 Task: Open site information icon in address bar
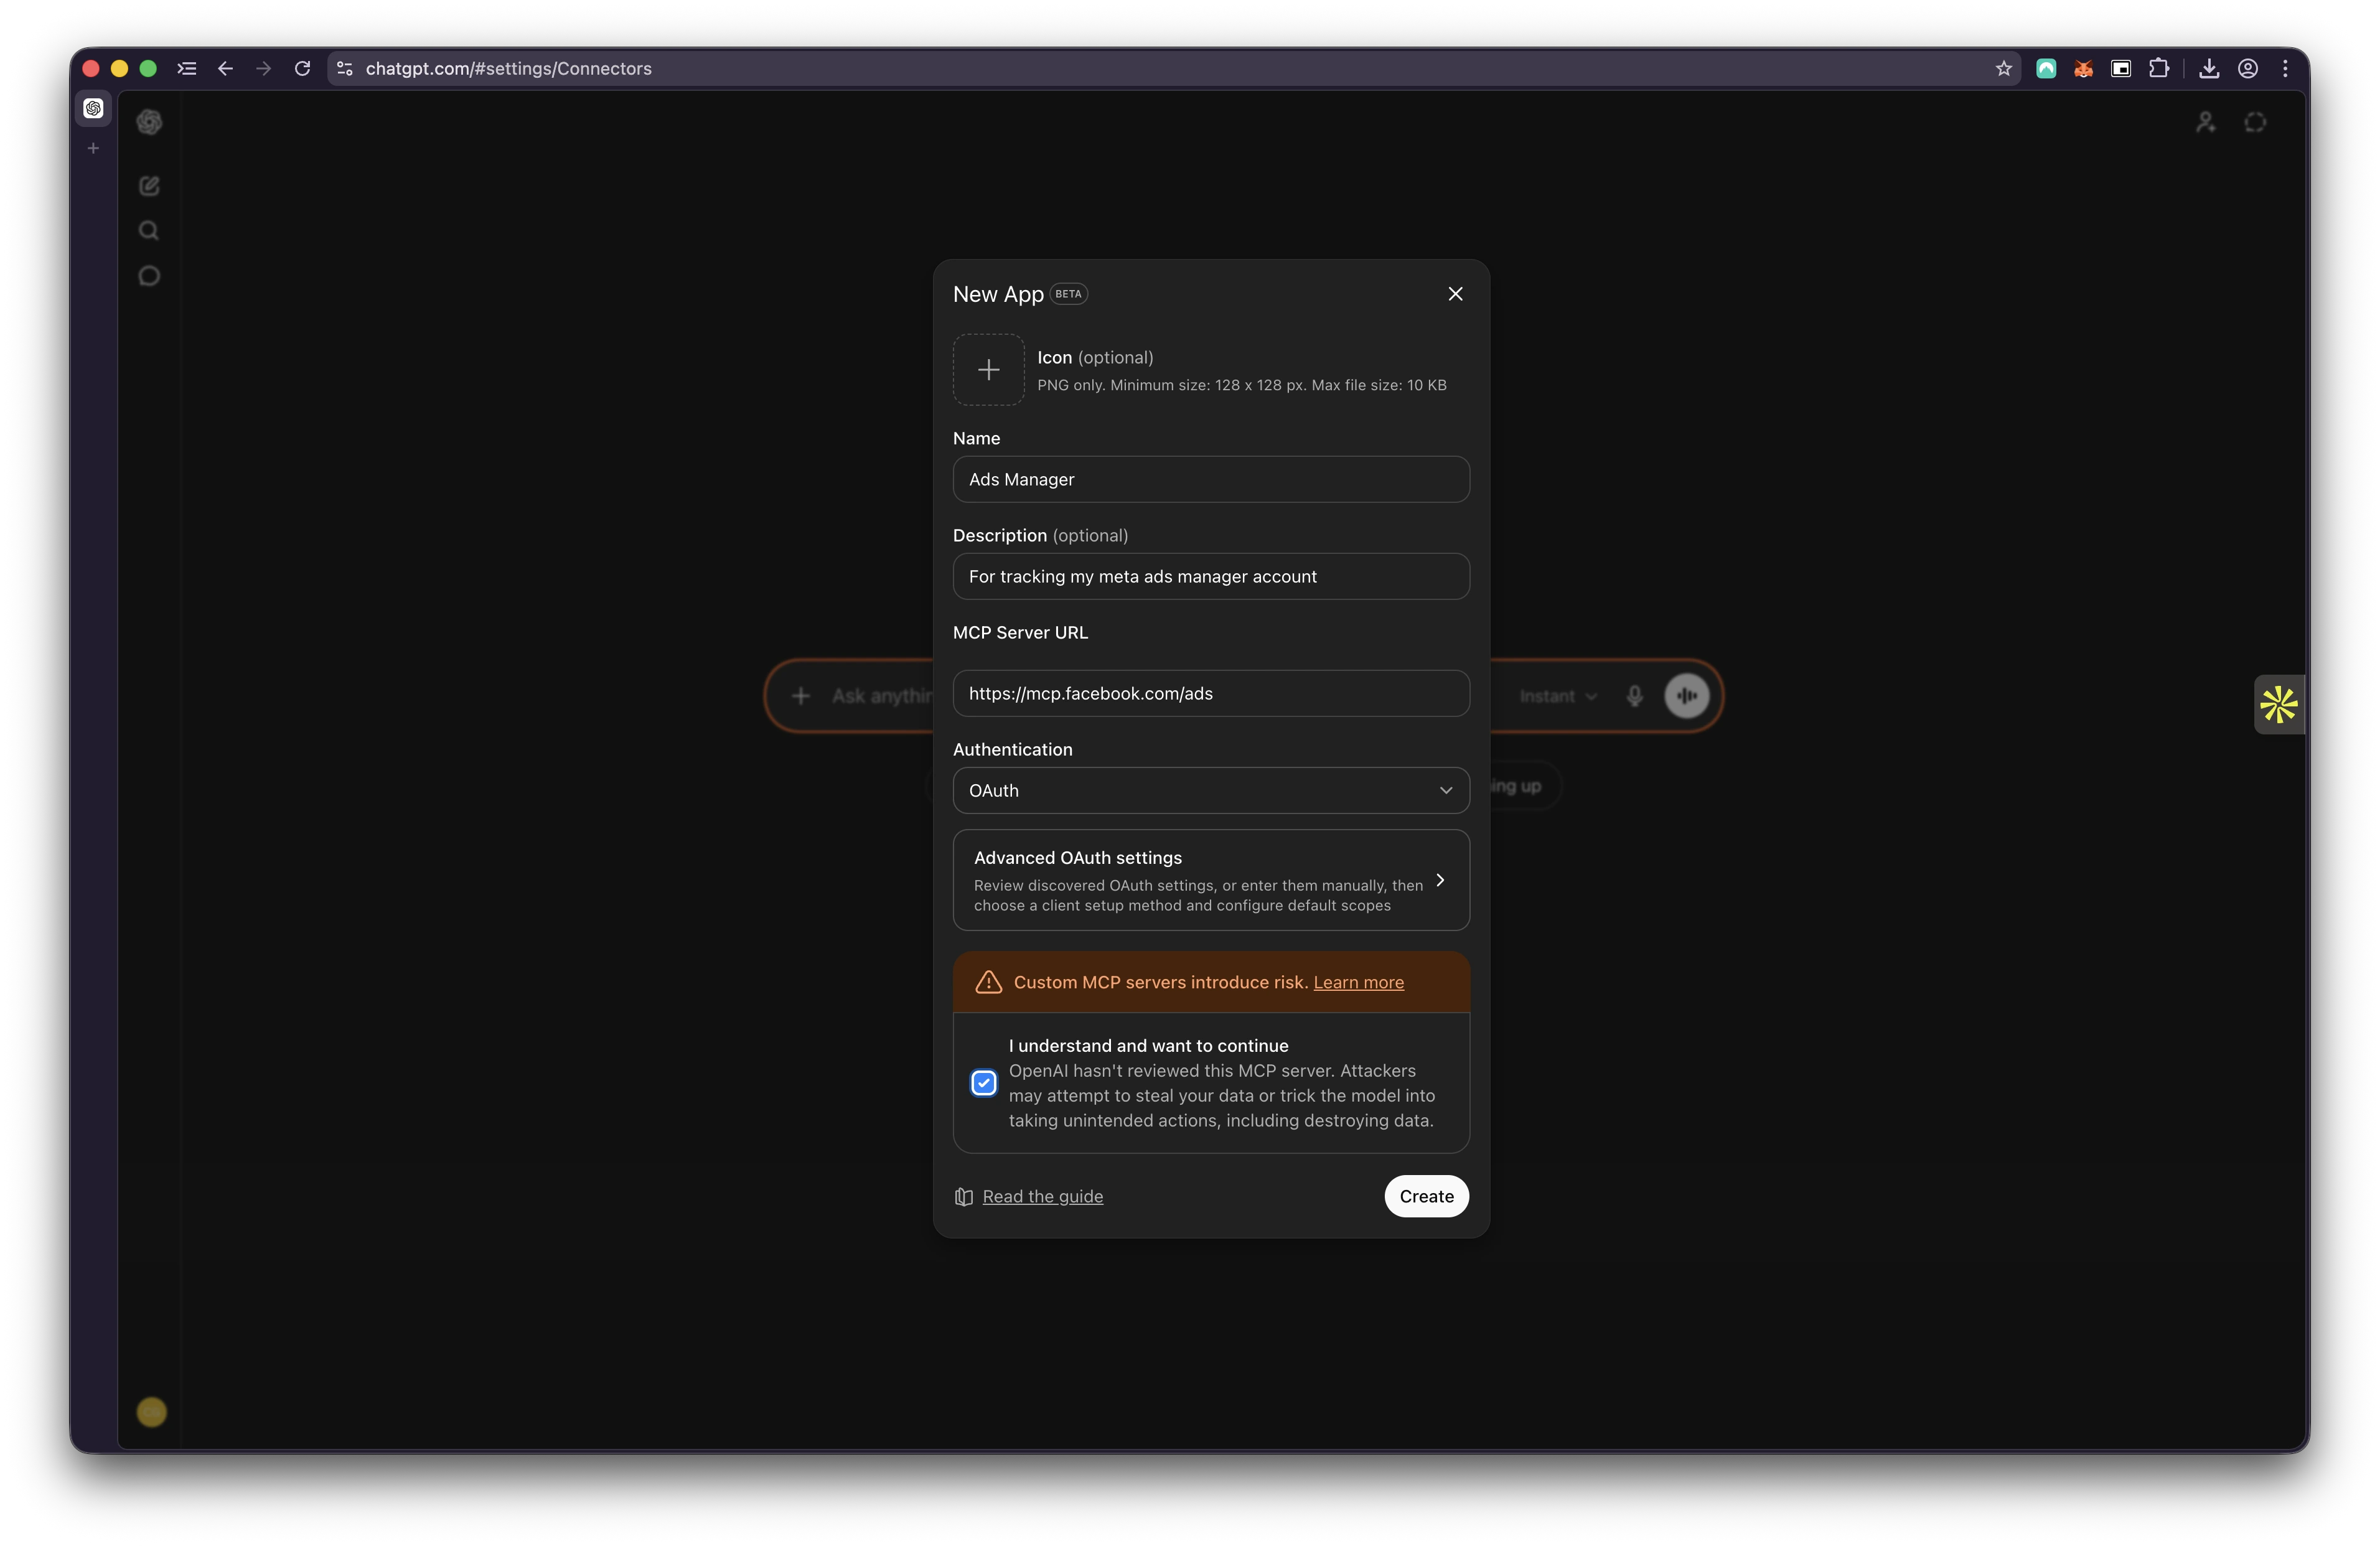point(345,68)
